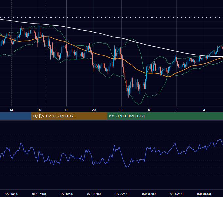
Task: Click the 18 hour label on price chart axis
Action: click(67, 110)
